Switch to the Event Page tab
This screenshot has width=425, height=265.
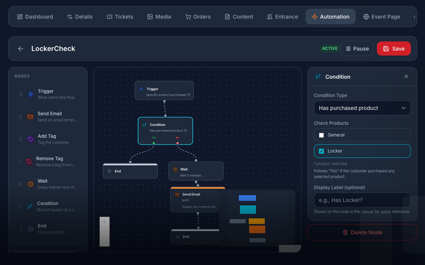tap(382, 17)
